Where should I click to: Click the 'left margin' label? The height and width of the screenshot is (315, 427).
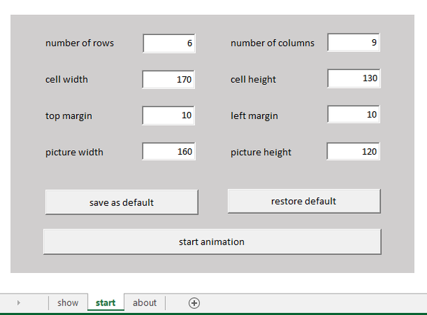(x=254, y=116)
